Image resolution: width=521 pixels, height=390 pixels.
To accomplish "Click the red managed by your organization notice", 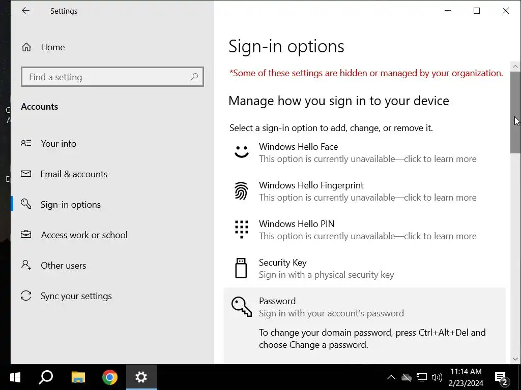I will point(366,73).
